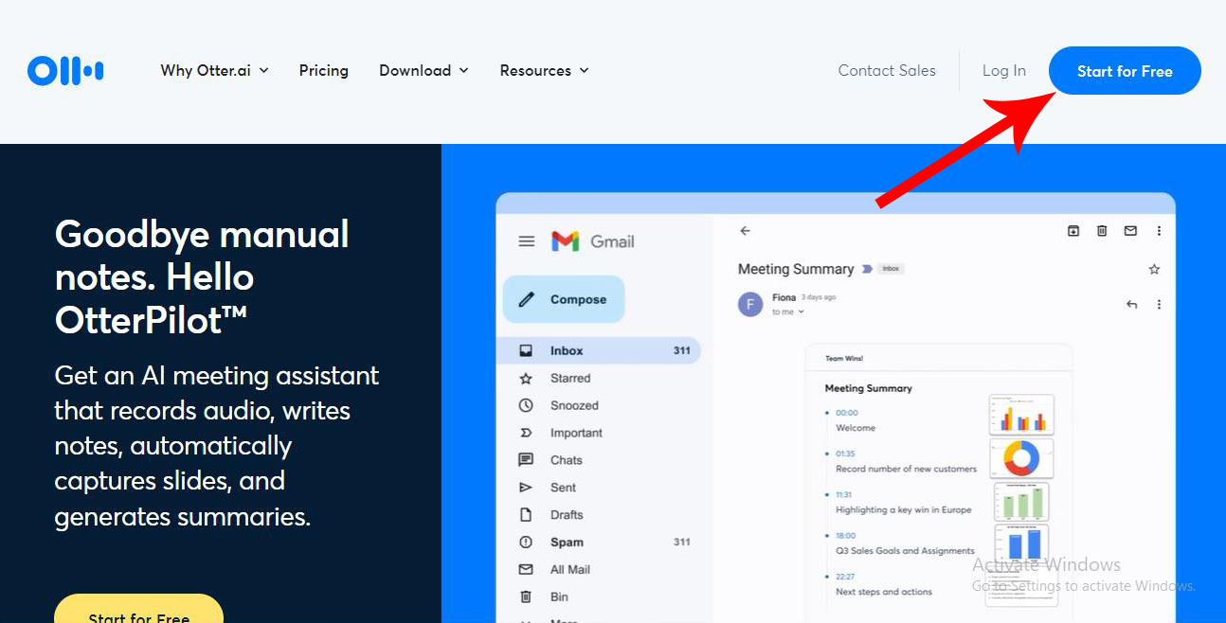Open the top toolbar three-dot menu
1226x623 pixels.
tap(1159, 231)
